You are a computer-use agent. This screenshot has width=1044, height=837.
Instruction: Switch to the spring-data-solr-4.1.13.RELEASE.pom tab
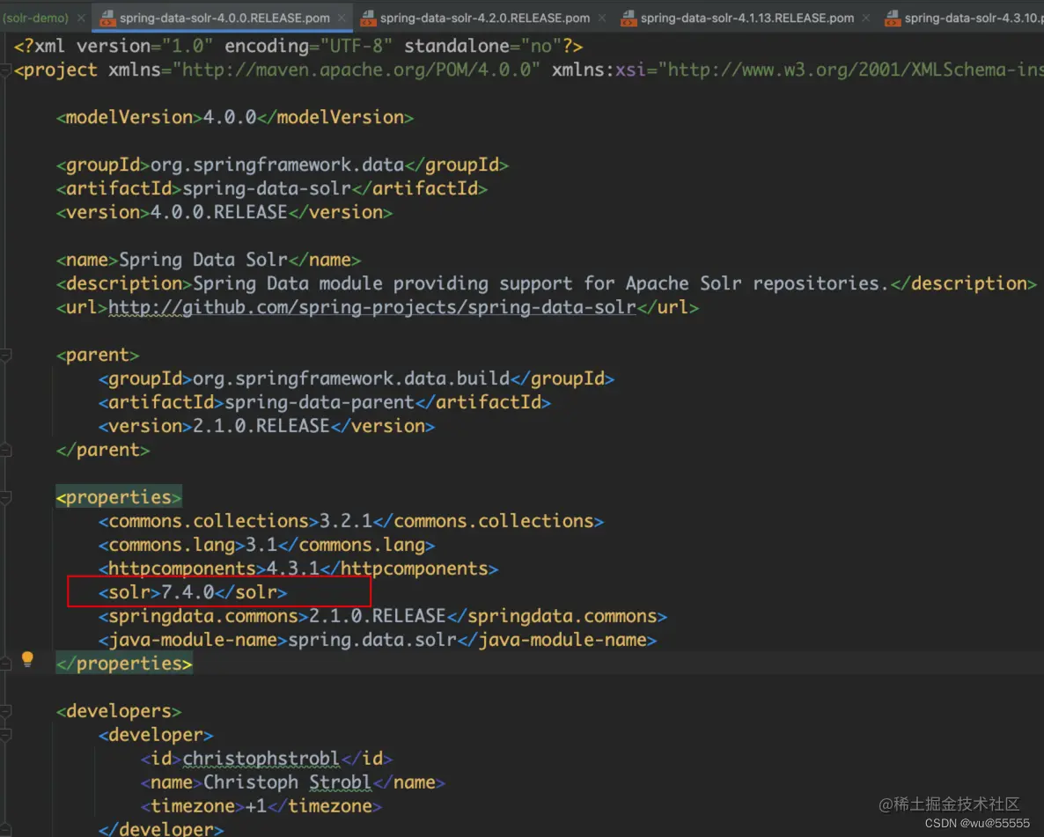pos(747,18)
